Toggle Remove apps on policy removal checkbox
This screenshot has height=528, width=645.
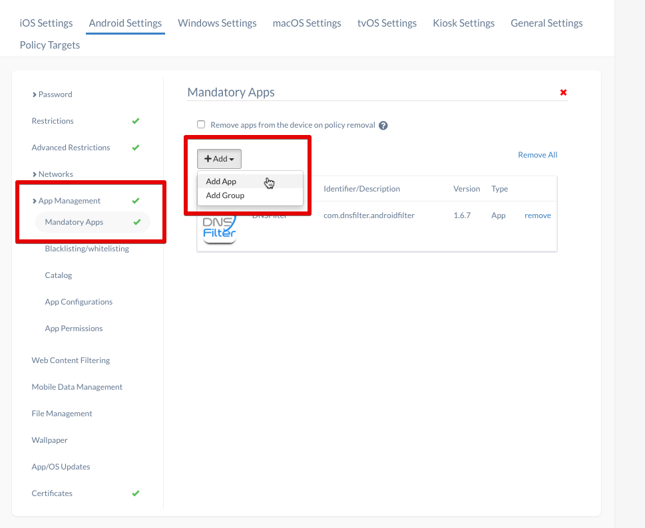coord(201,124)
